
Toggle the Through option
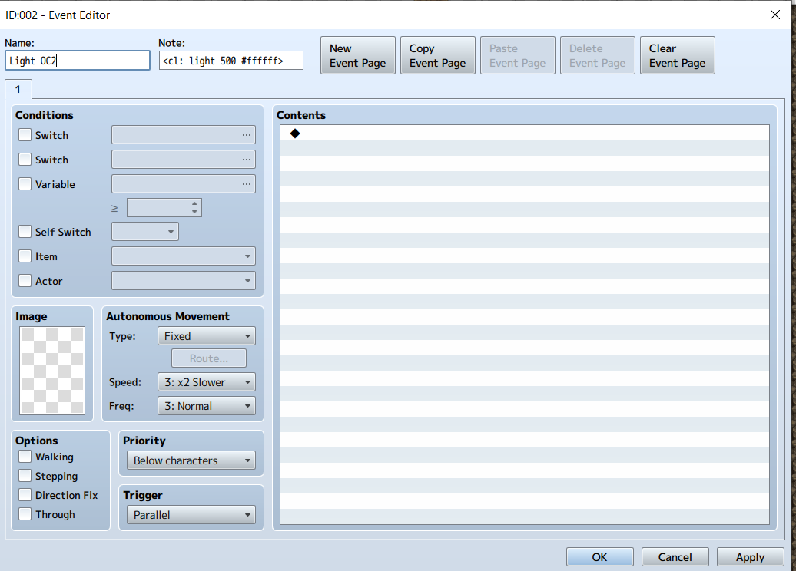[25, 513]
